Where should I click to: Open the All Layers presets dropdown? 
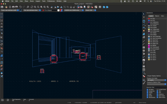tap(157, 80)
